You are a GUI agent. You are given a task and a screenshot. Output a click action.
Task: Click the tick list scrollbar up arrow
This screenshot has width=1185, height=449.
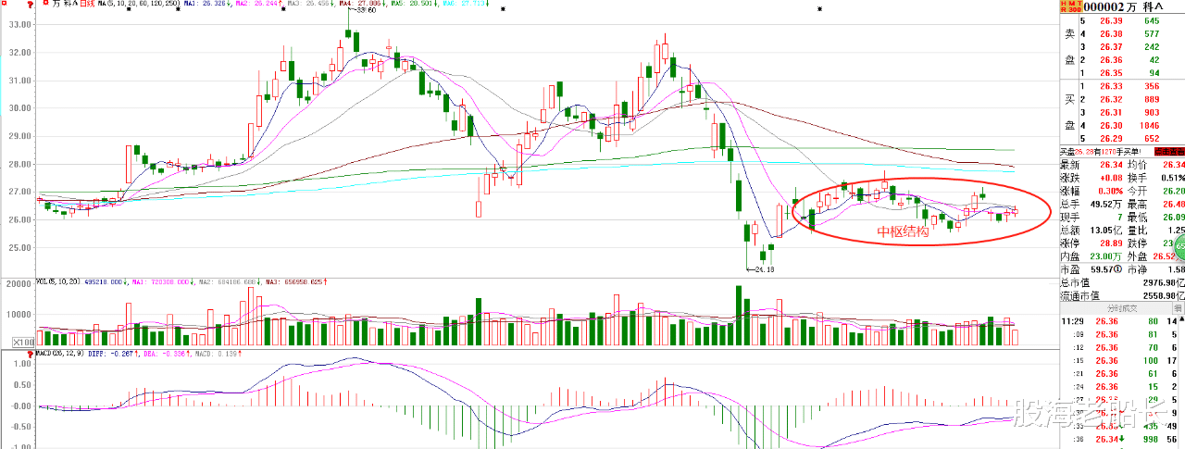point(1182,319)
